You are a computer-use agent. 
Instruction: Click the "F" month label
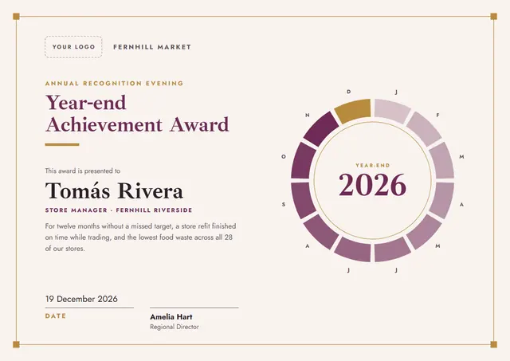(x=437, y=115)
